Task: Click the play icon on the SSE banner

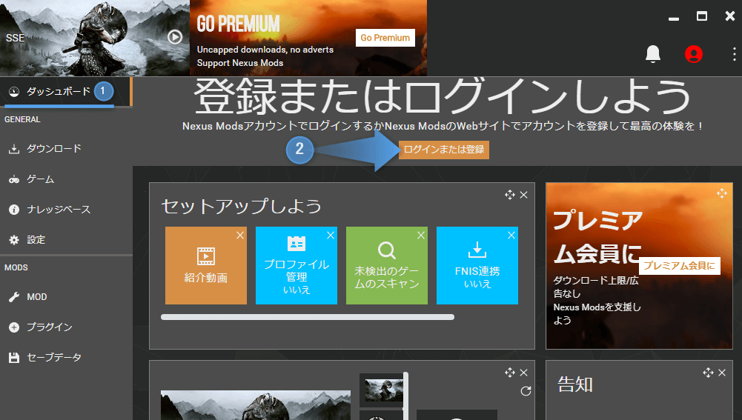Action: coord(175,37)
